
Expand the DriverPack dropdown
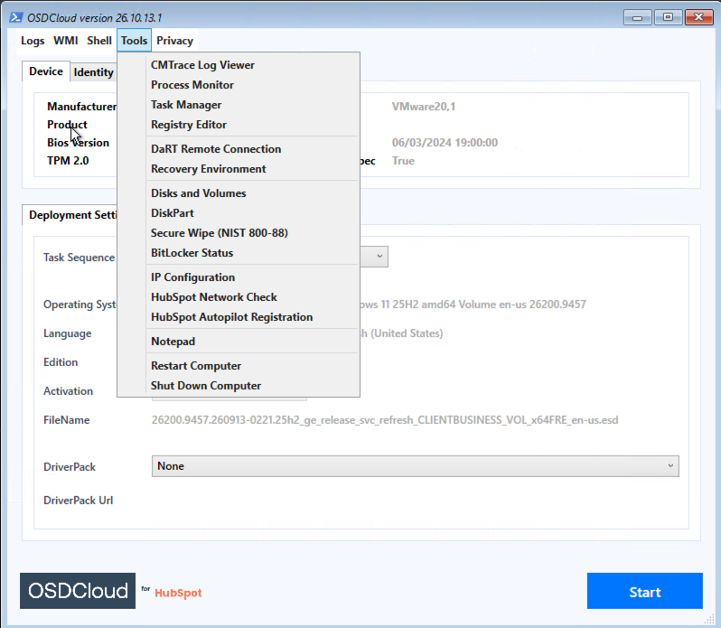coord(416,466)
